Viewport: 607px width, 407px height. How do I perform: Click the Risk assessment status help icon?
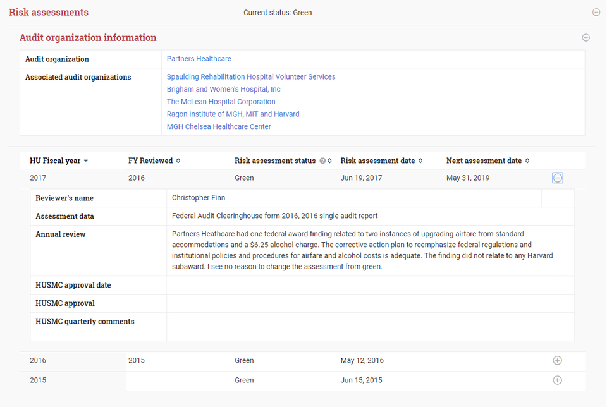(322, 161)
